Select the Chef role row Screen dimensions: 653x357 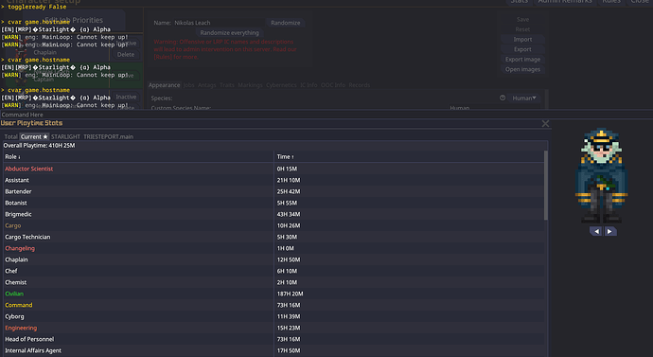pyautogui.click(x=274, y=271)
